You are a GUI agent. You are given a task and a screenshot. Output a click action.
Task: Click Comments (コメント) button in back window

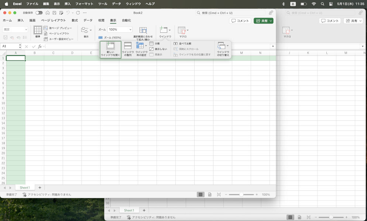click(x=330, y=21)
